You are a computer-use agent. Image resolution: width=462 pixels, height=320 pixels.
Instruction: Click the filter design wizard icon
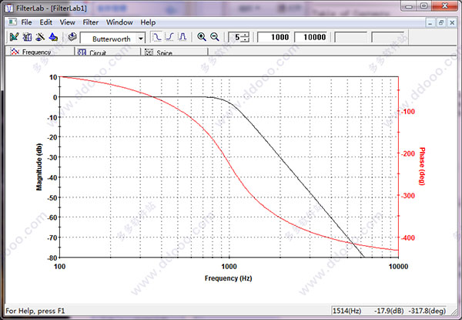click(14, 37)
